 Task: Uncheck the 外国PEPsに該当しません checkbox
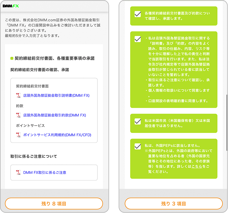[x=138, y=146]
